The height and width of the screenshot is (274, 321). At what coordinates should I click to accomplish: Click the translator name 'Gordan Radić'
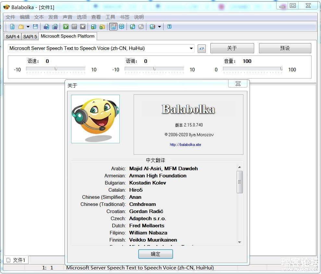click(x=146, y=211)
